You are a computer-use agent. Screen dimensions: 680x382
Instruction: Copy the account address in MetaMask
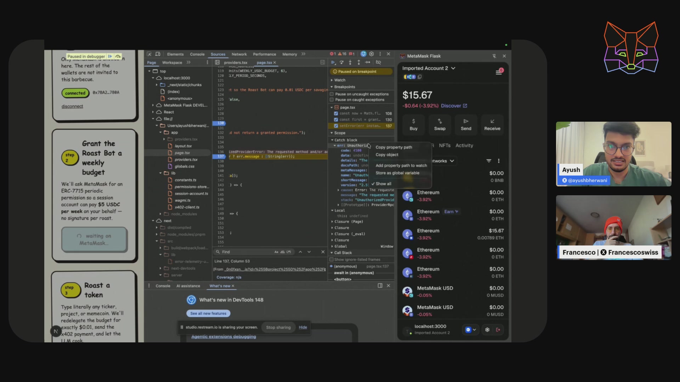pyautogui.click(x=420, y=77)
